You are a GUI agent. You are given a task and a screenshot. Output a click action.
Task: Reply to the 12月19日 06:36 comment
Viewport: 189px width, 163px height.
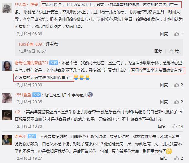click(164, 34)
